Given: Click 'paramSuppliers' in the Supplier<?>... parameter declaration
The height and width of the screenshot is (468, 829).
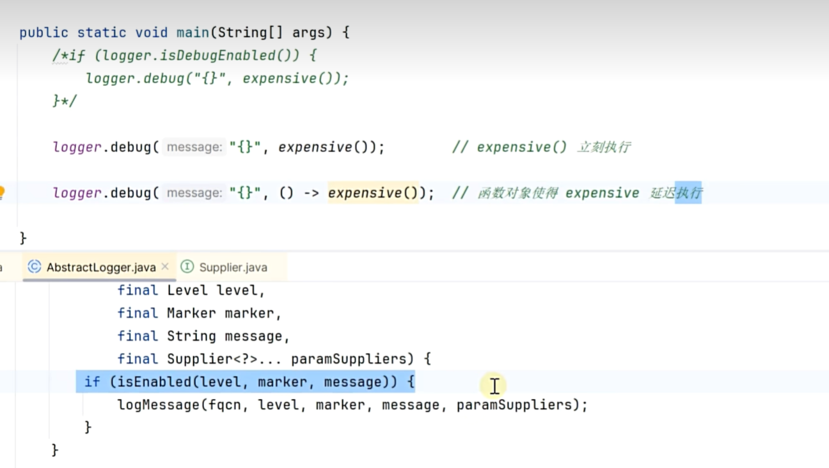Looking at the screenshot, I should click(x=349, y=359).
